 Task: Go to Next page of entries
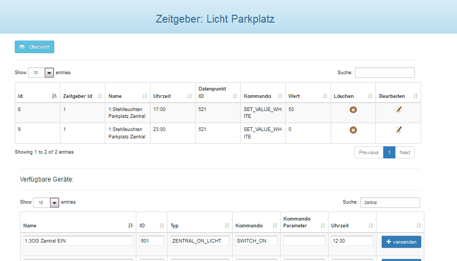(x=404, y=153)
